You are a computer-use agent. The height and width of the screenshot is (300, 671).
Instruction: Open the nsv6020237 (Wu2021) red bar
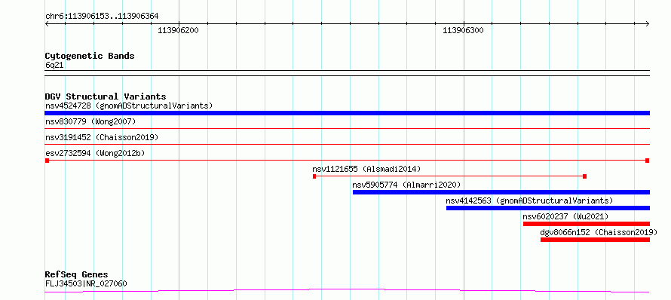click(587, 224)
